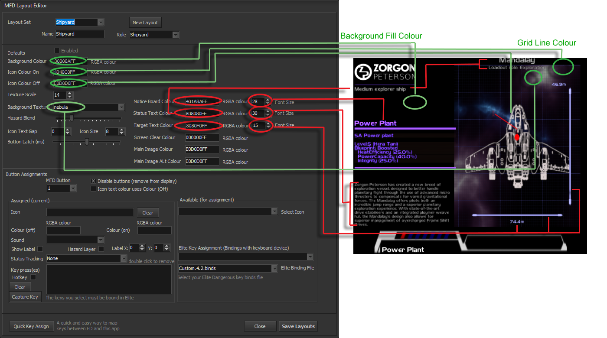Viewport: 607px width, 338px height.
Task: Expand the Status Tracking dropdown
Action: (123, 258)
